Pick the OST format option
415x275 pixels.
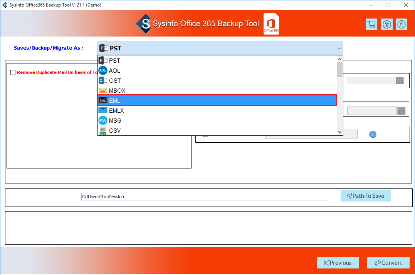tap(217, 81)
